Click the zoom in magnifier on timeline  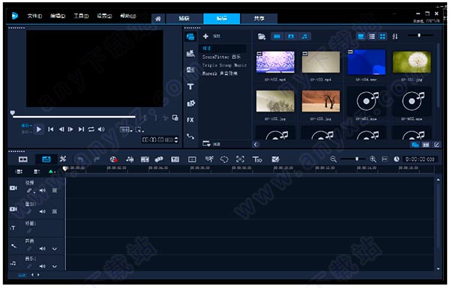[x=373, y=159]
